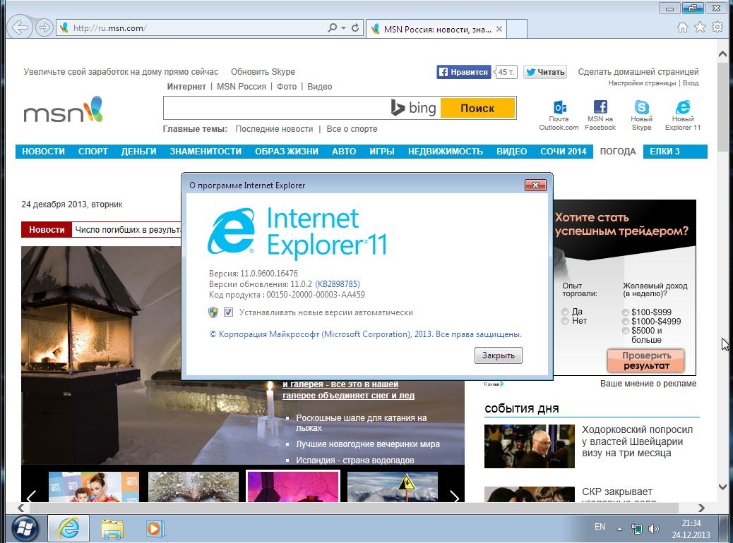Click the yellow Поиск search button
733x543 pixels.
tap(477, 108)
